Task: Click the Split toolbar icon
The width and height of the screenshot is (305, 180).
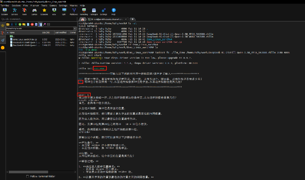Action: [64, 12]
